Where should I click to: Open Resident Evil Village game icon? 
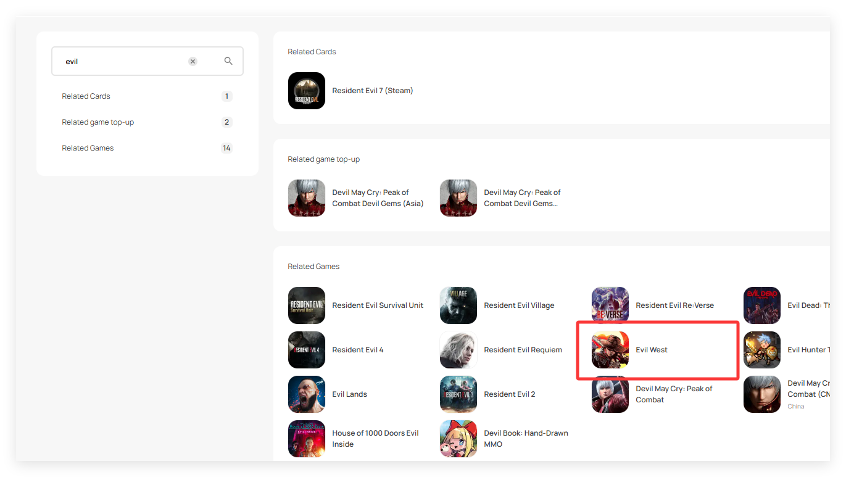point(458,305)
